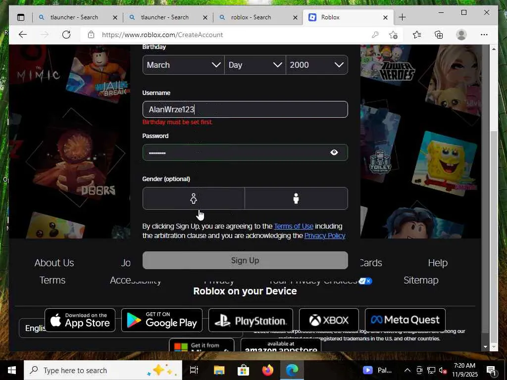The height and width of the screenshot is (380, 507).
Task: Open browser Collections
Action: (439, 35)
